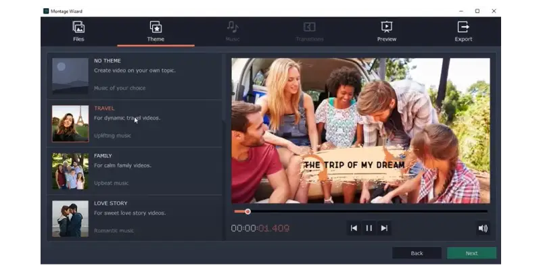Click 'Romantic music' label
541x270 pixels.
[x=114, y=231]
